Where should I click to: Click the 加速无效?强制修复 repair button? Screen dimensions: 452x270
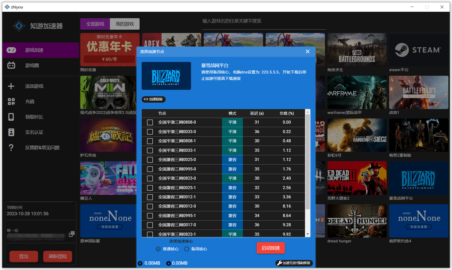pos(294,263)
